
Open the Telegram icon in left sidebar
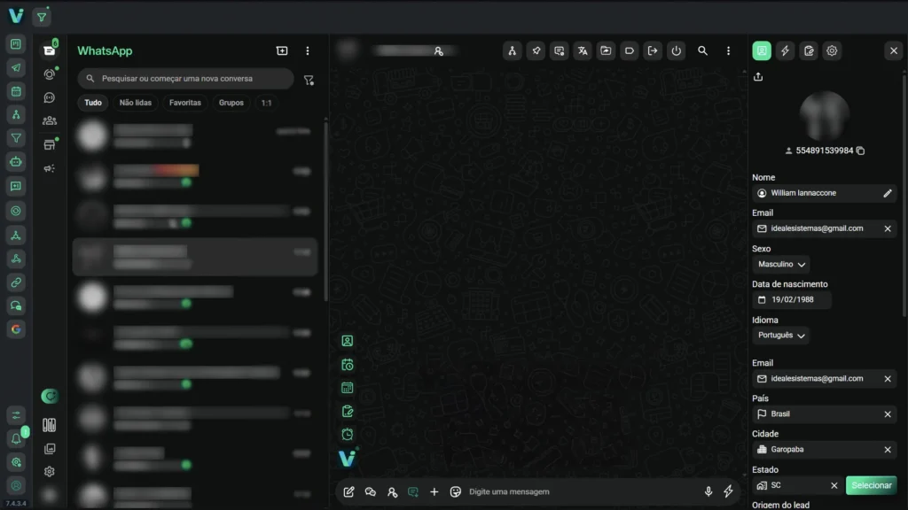tap(16, 67)
